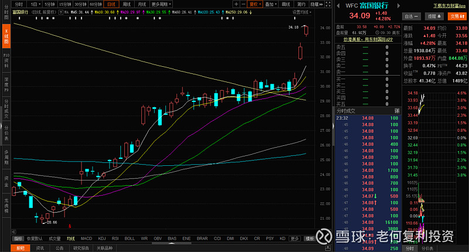This screenshot has width=469, height=252.
Task: Open 研究报告 bottom tab
Action: pos(81,248)
